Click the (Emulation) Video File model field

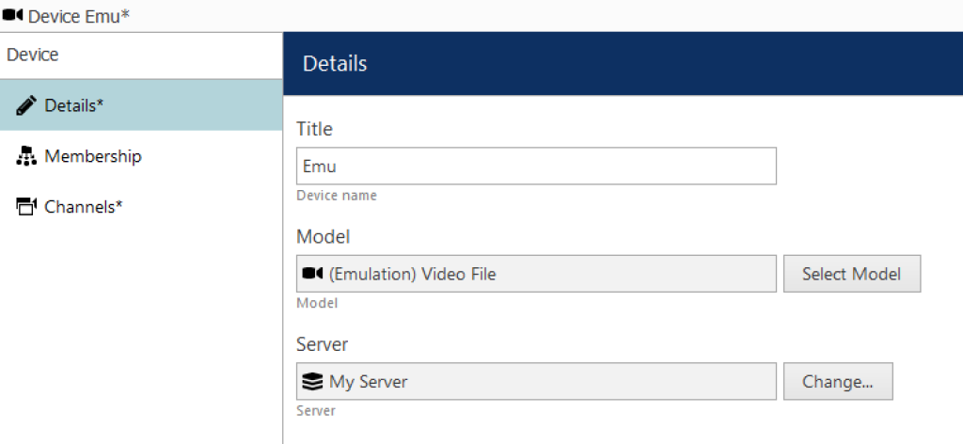pos(536,274)
